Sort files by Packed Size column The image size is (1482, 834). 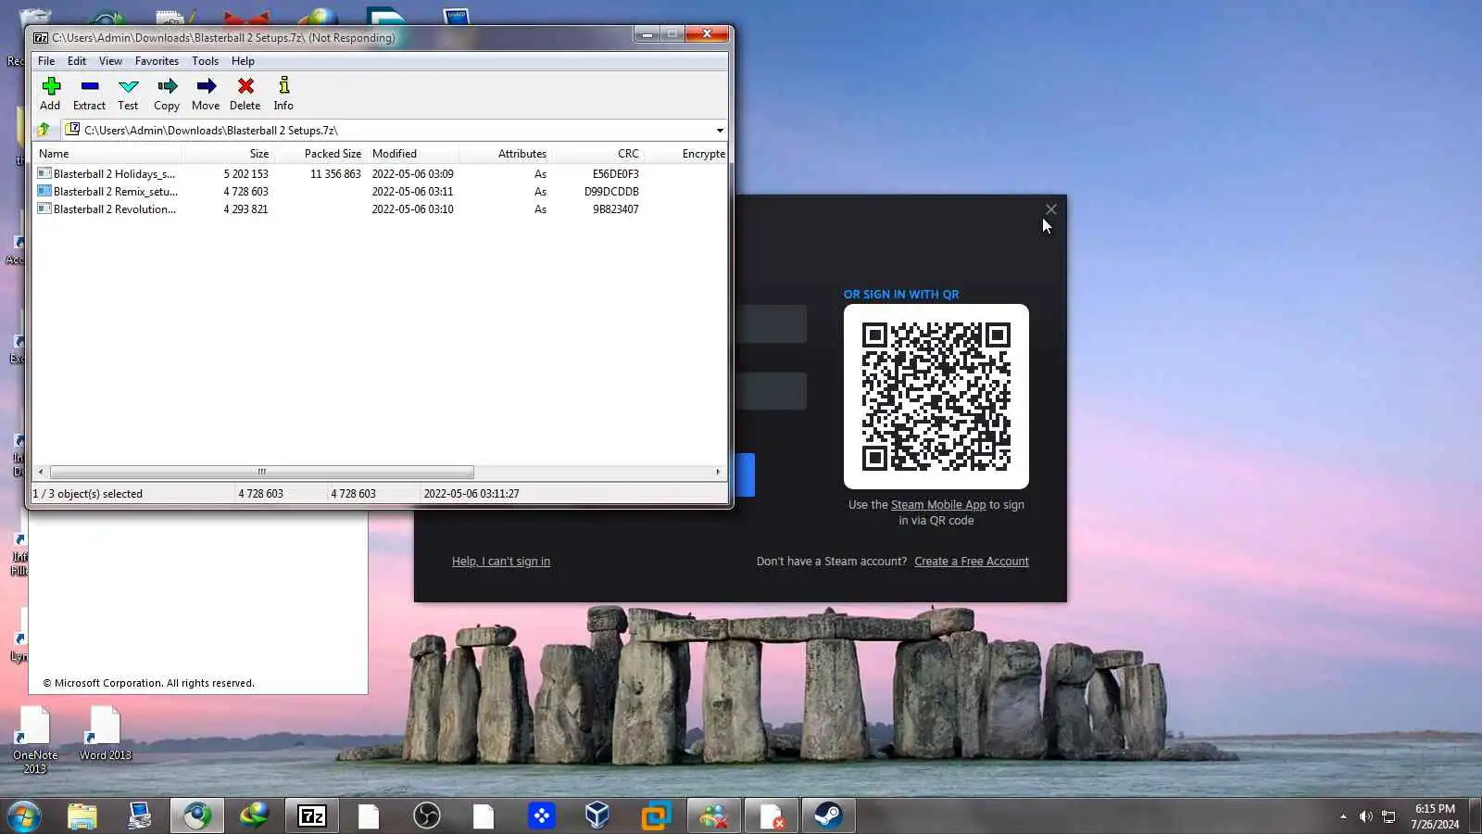pyautogui.click(x=320, y=154)
